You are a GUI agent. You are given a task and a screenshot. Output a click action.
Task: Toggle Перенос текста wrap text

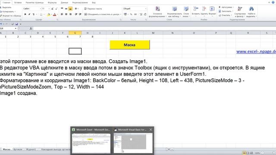point(93,9)
